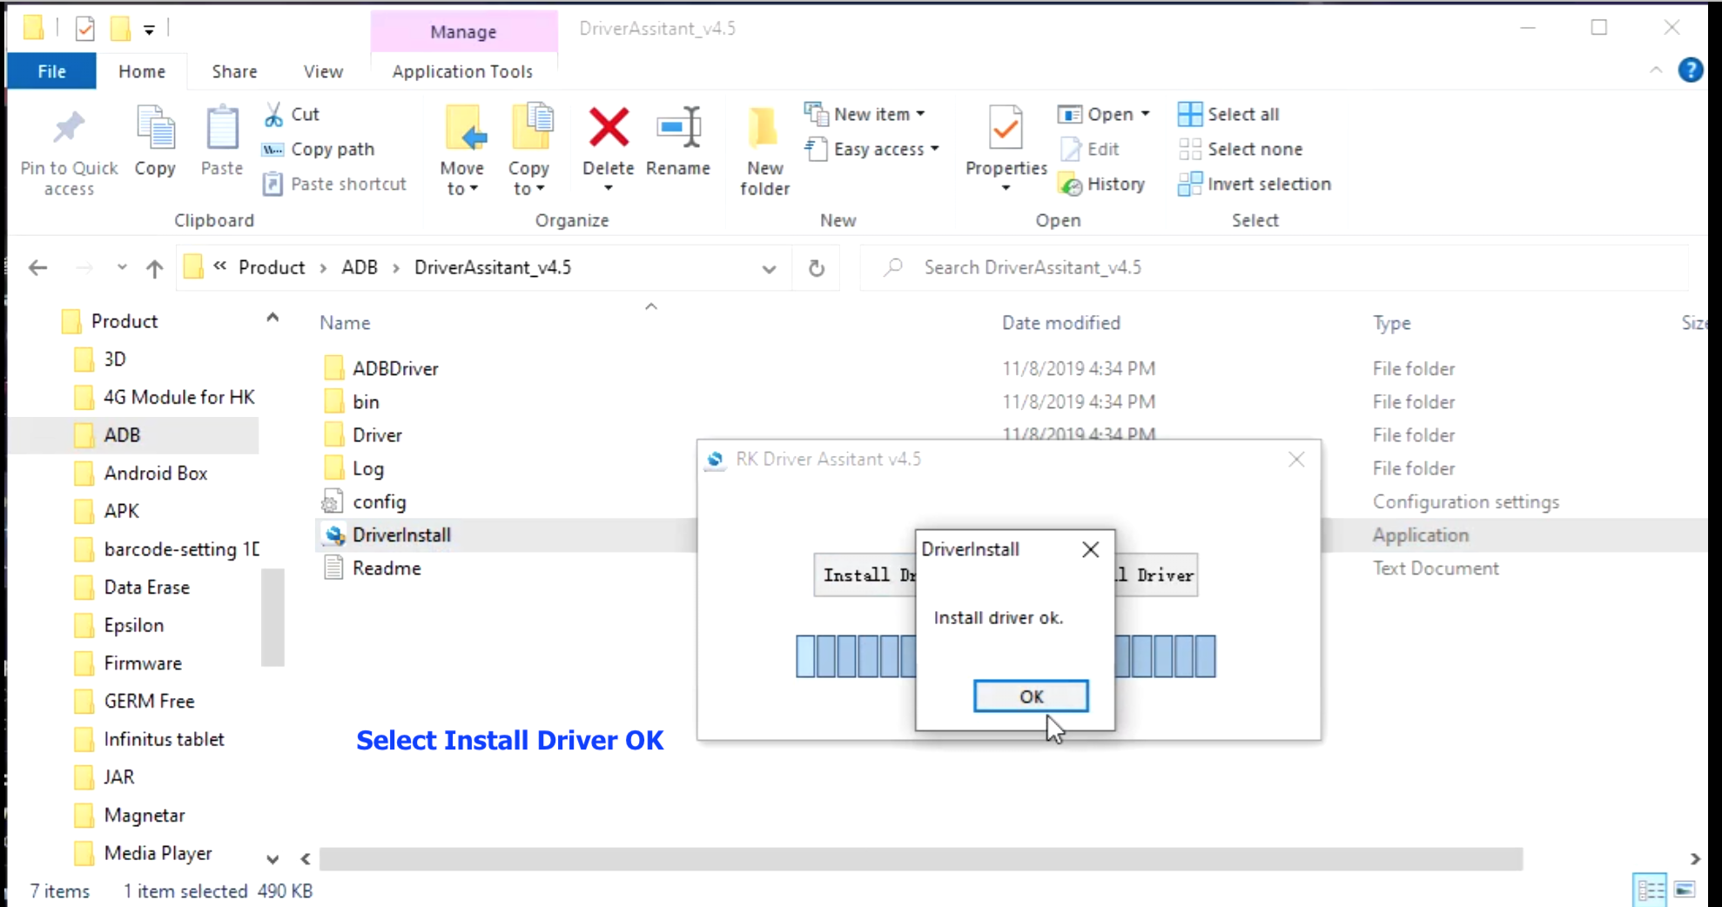This screenshot has height=907, width=1722.
Task: Close the RK Driver Assitant window
Action: 1296,460
